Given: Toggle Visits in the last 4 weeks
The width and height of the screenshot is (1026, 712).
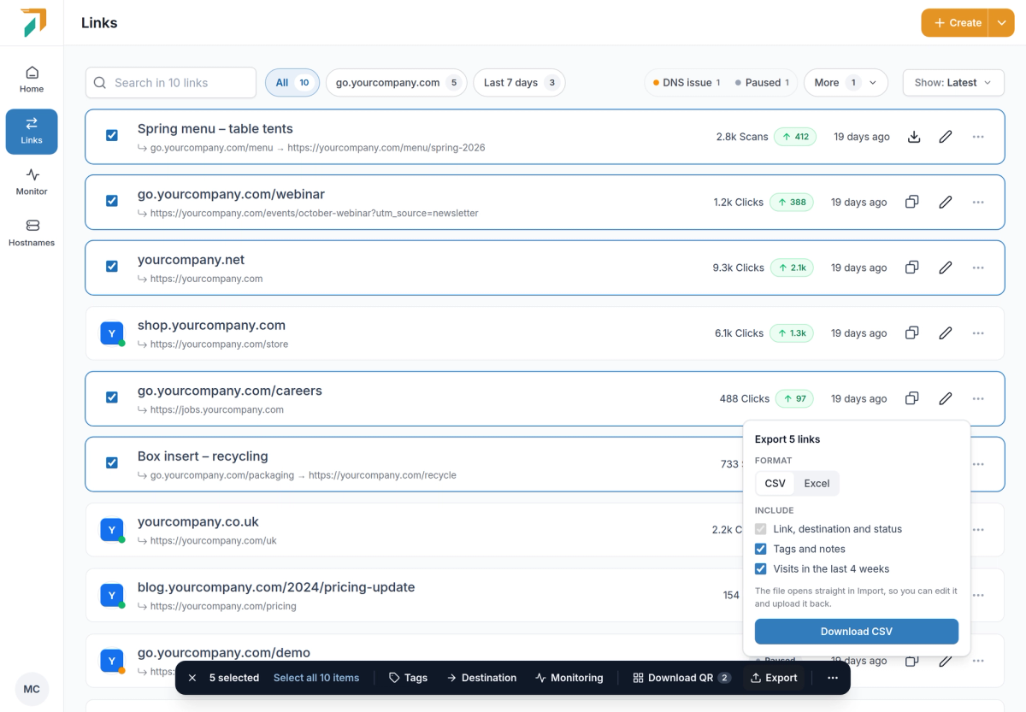Looking at the screenshot, I should point(761,568).
